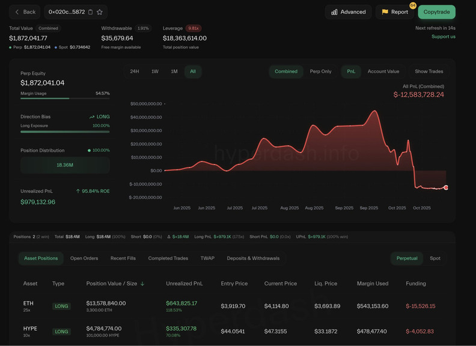Click the red endpoint marker on PnL chart

click(445, 188)
